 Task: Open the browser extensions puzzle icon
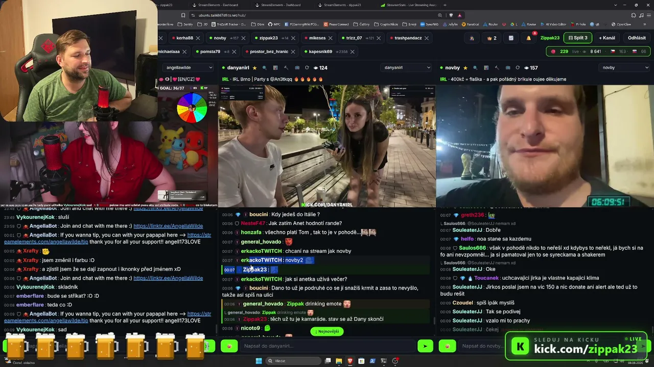coord(634,15)
